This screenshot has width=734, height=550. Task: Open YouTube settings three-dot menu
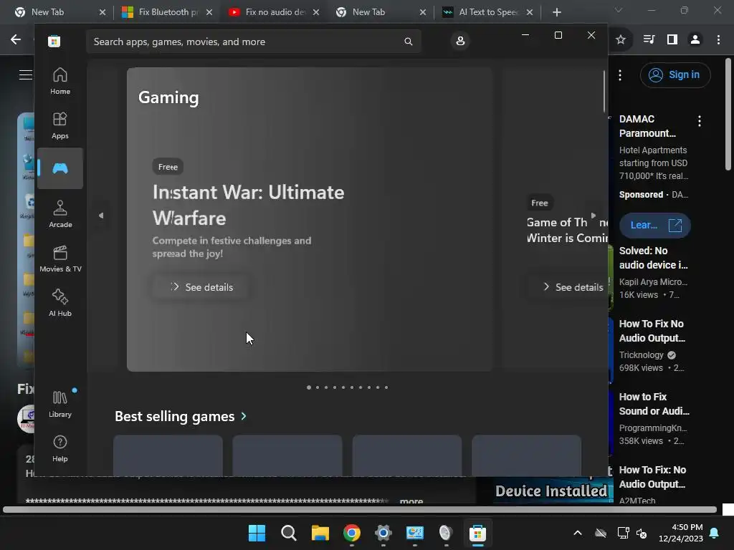[x=620, y=74]
